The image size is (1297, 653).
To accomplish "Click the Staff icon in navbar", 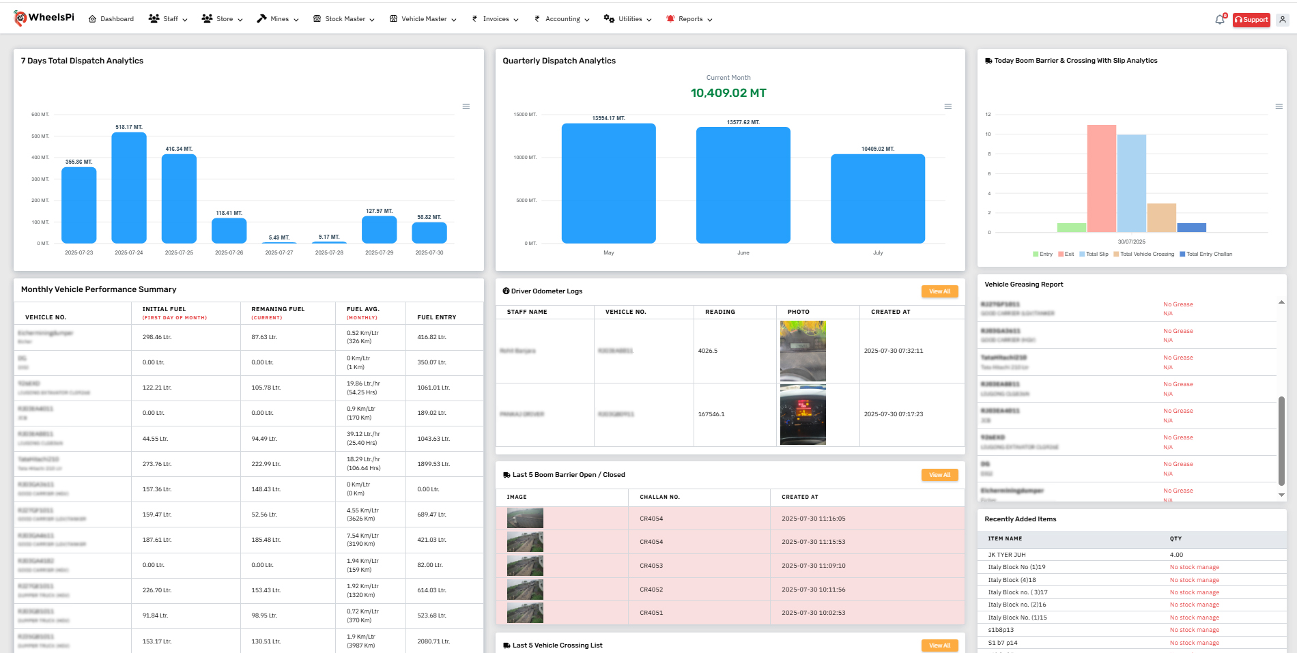I will click(x=154, y=18).
